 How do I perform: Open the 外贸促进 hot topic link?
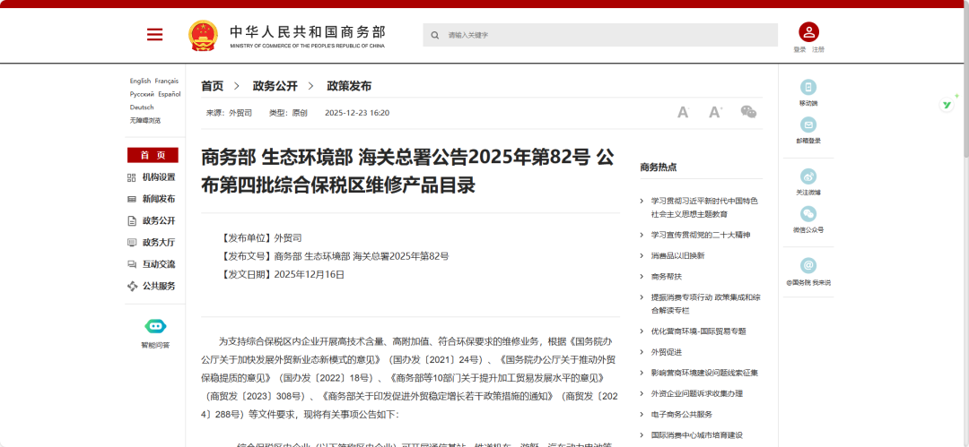tap(666, 352)
